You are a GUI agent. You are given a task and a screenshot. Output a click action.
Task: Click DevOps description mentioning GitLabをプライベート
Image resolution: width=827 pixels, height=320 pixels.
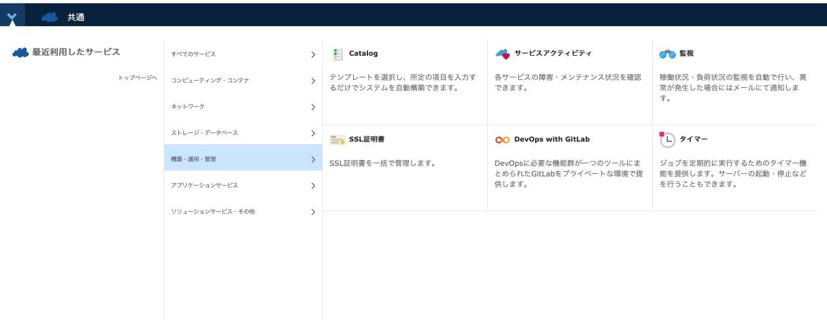click(x=569, y=173)
